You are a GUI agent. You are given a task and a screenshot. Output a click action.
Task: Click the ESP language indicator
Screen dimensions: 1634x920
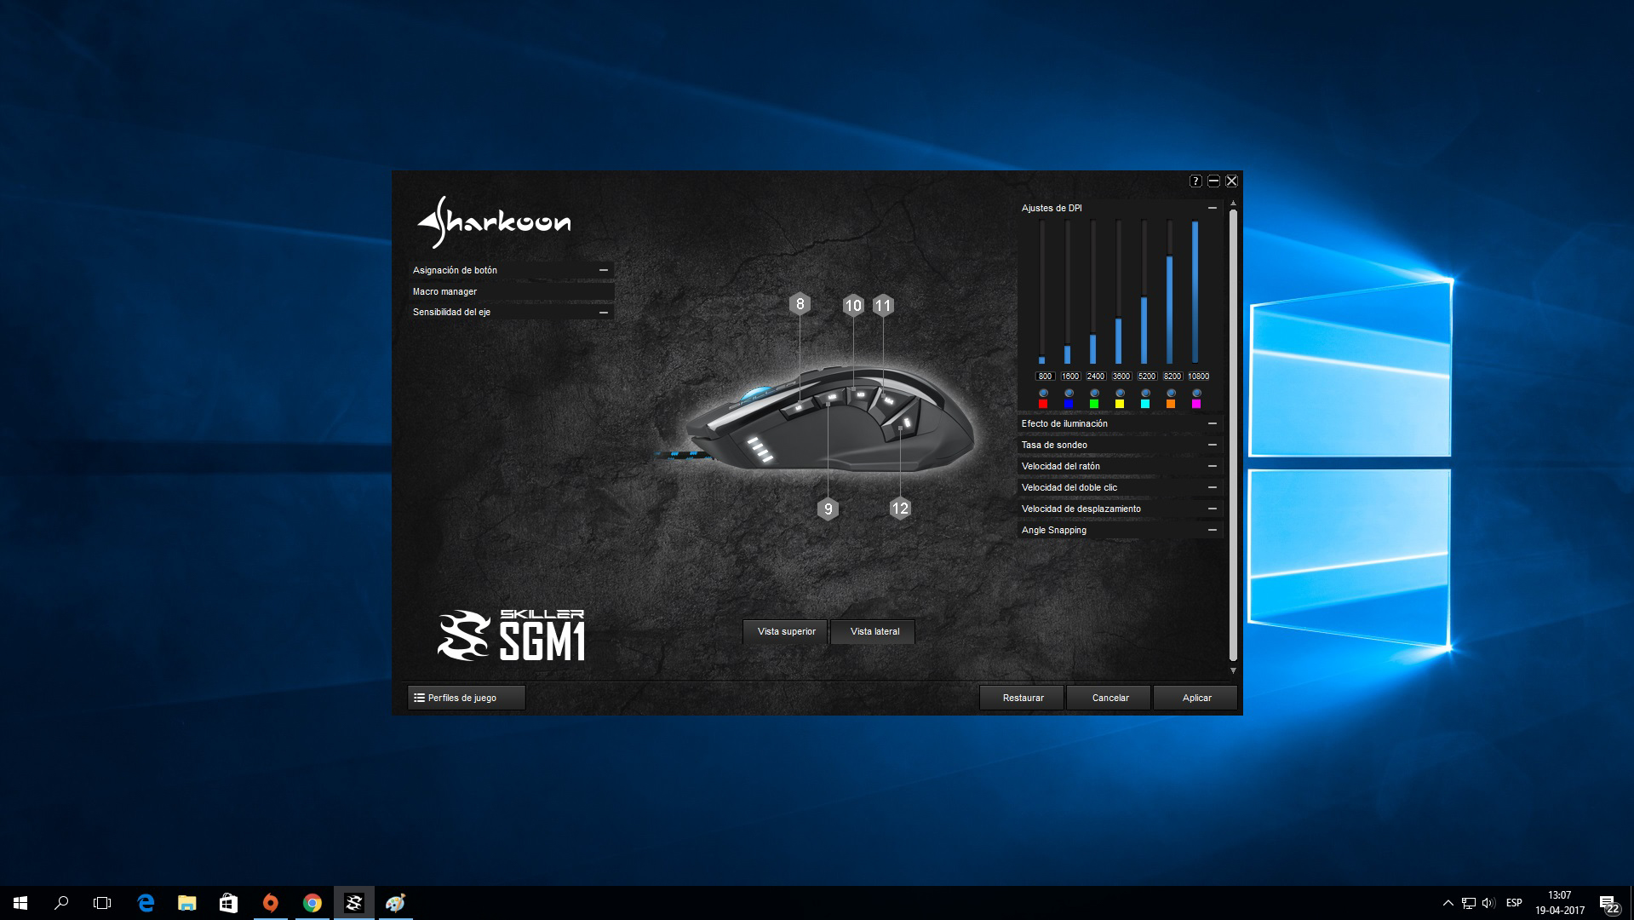point(1514,903)
